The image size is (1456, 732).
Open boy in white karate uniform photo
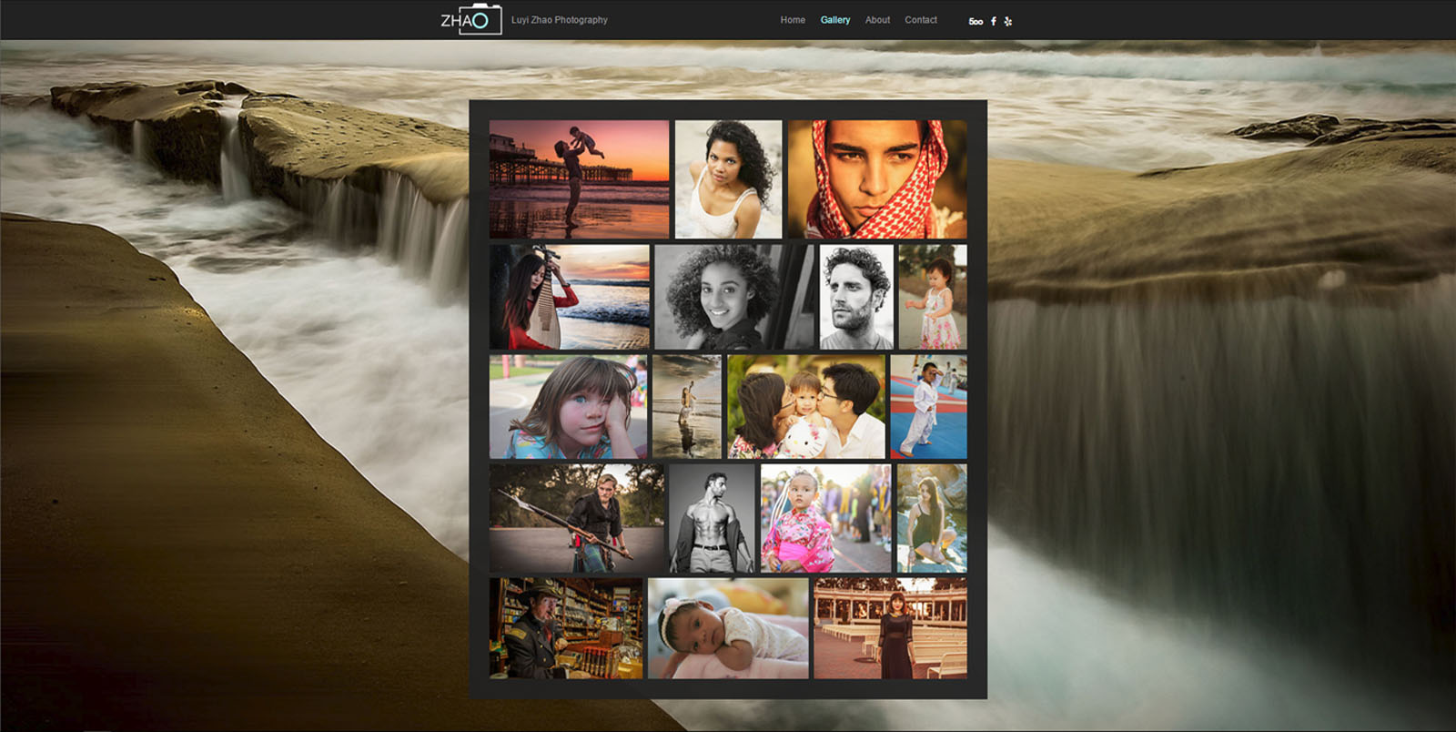click(929, 407)
